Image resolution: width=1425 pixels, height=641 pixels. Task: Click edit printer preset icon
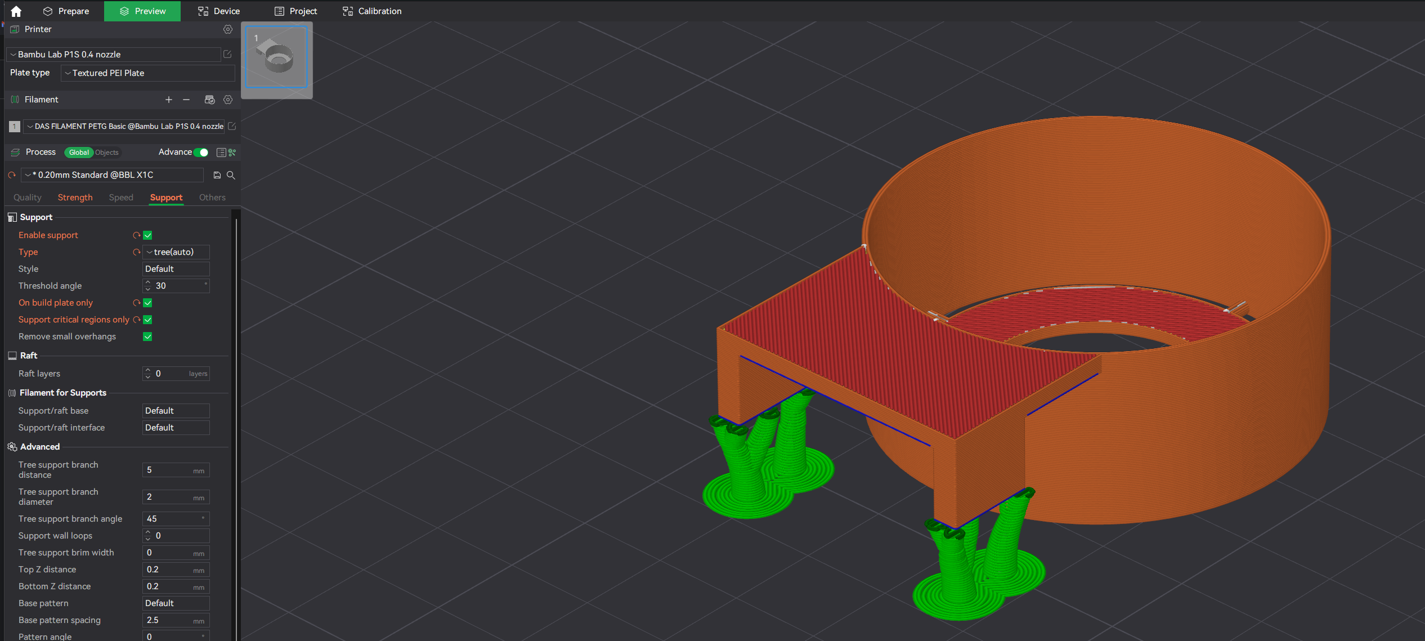point(227,54)
